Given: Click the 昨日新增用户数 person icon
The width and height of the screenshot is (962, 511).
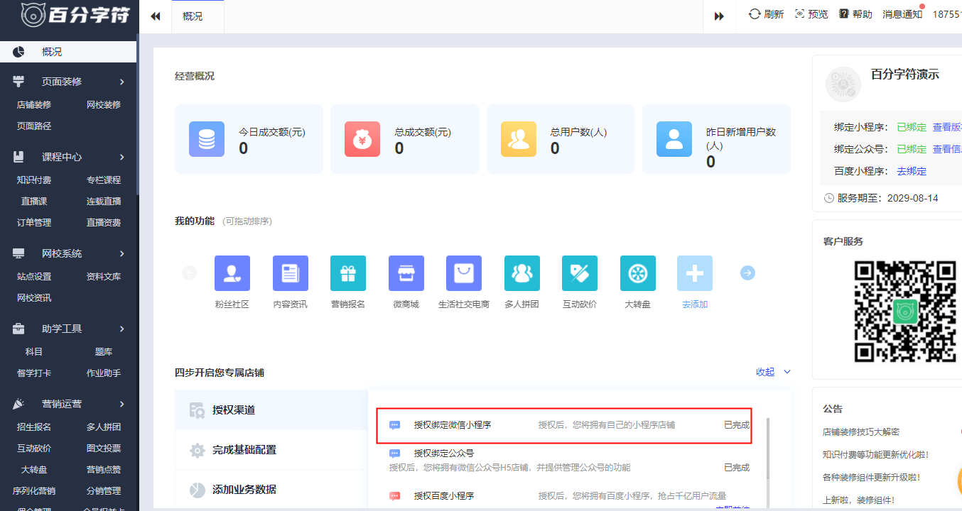Looking at the screenshot, I should tap(674, 139).
